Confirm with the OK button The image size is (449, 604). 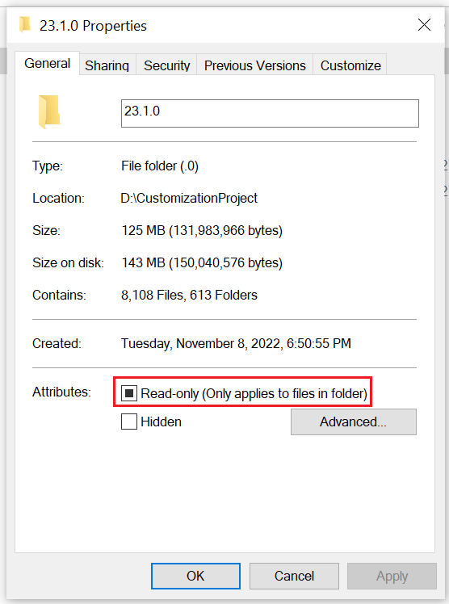click(195, 576)
